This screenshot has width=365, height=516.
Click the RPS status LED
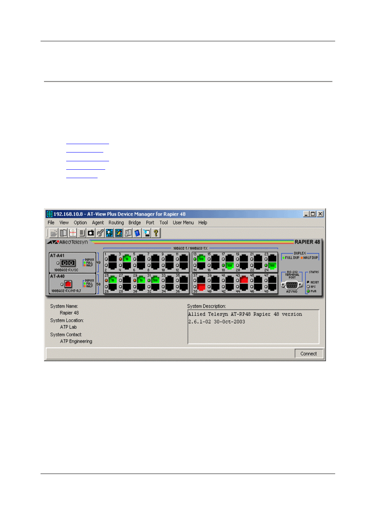coord(308,287)
